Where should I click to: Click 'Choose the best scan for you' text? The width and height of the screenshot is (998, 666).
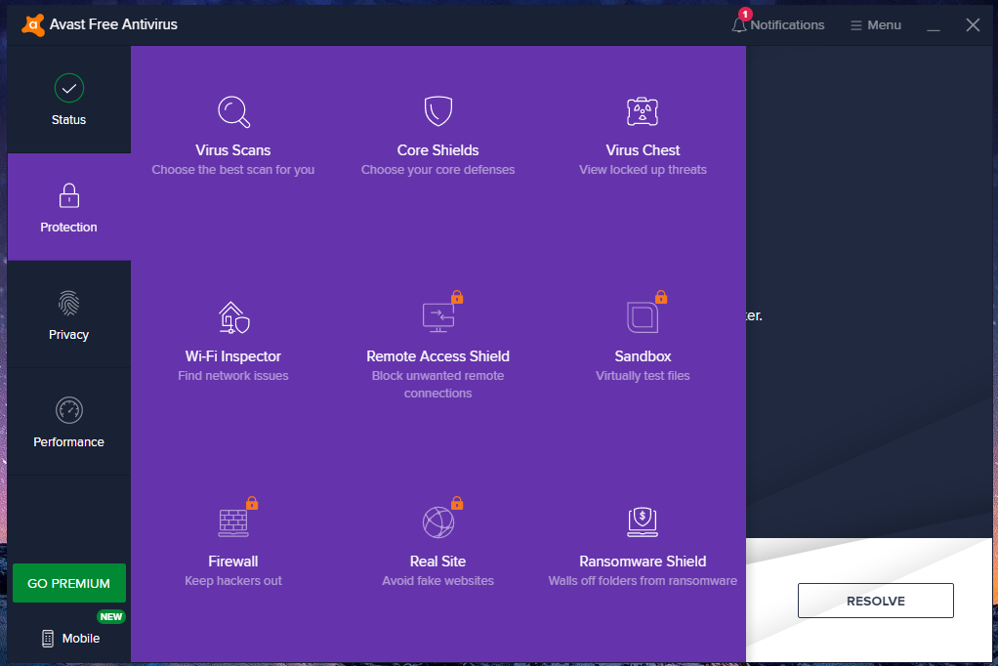pos(233,170)
